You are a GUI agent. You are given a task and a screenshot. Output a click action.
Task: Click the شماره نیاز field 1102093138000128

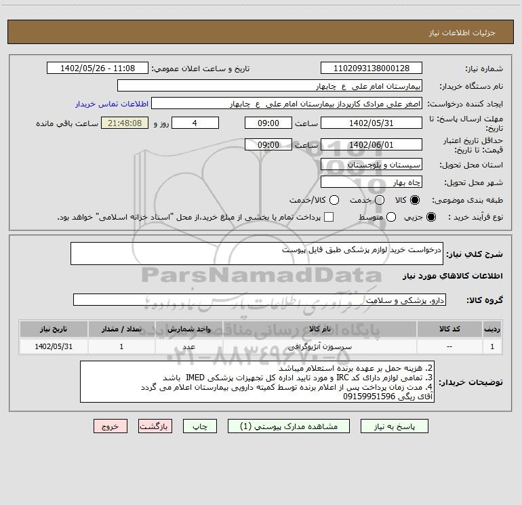coord(372,68)
